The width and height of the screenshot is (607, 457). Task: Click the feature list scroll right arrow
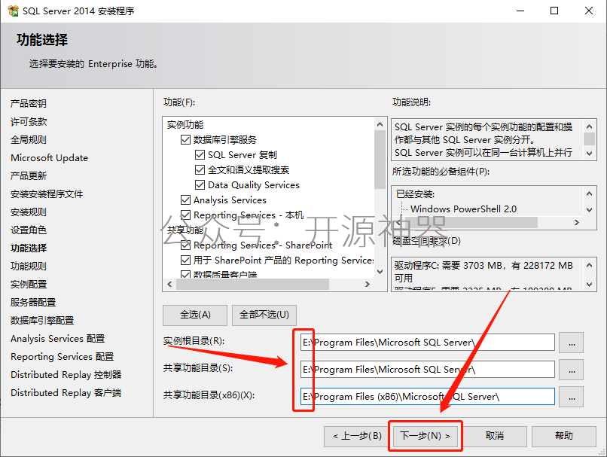368,284
